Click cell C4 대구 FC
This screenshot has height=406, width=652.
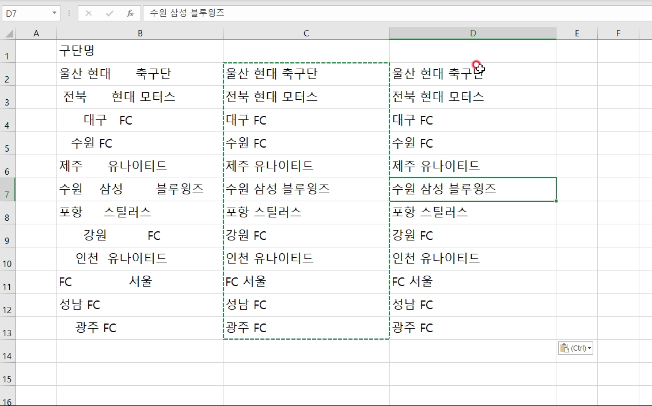306,121
